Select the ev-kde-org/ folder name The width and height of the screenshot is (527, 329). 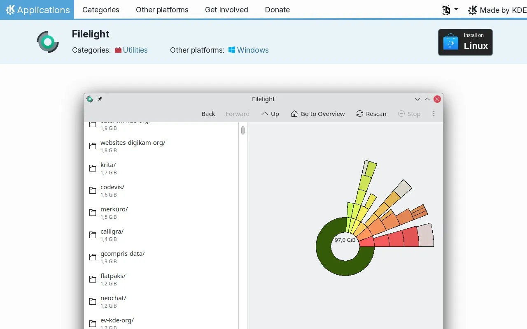point(117,320)
